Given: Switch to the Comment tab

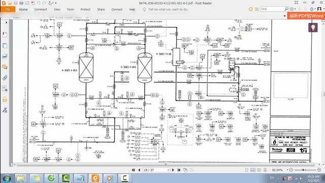Looking at the screenshot, I should (41, 9).
